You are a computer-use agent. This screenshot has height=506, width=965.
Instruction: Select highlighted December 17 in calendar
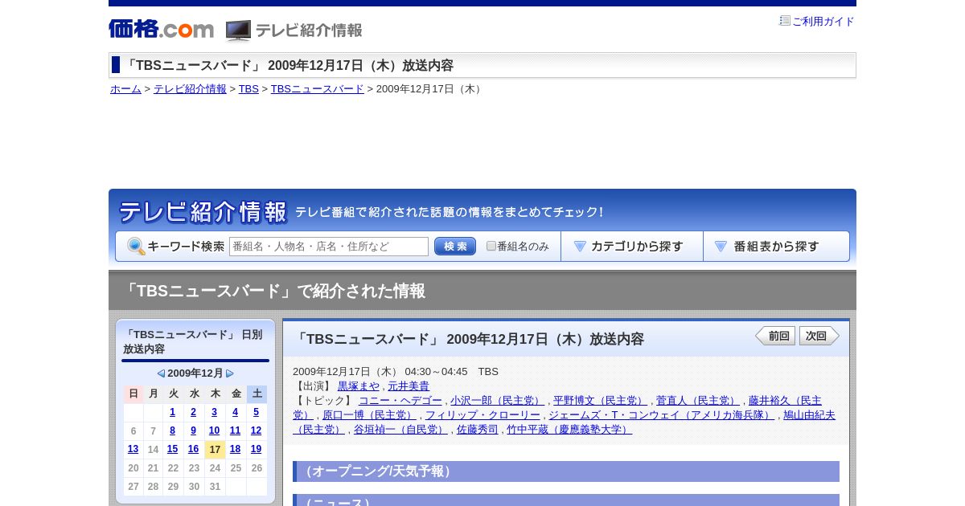point(215,449)
